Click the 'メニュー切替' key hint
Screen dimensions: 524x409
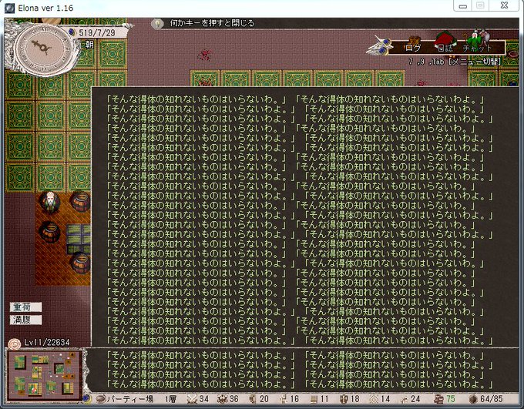click(x=475, y=62)
